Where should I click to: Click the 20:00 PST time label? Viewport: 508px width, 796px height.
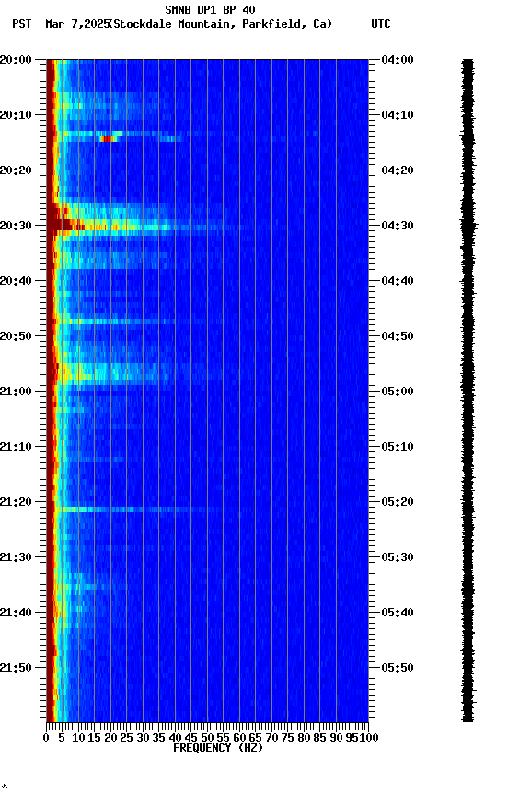click(x=16, y=60)
